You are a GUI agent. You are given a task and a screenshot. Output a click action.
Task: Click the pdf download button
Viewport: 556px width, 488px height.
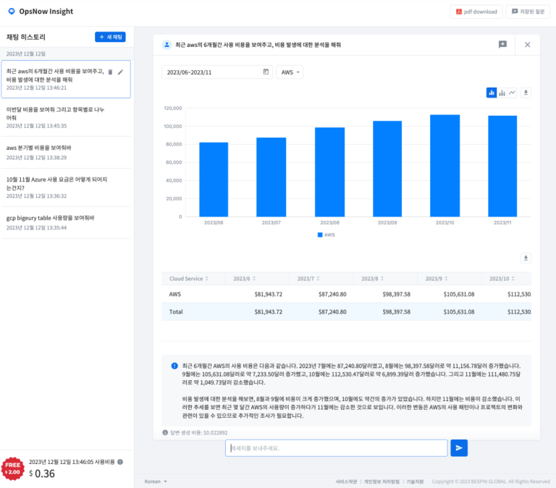click(x=476, y=12)
